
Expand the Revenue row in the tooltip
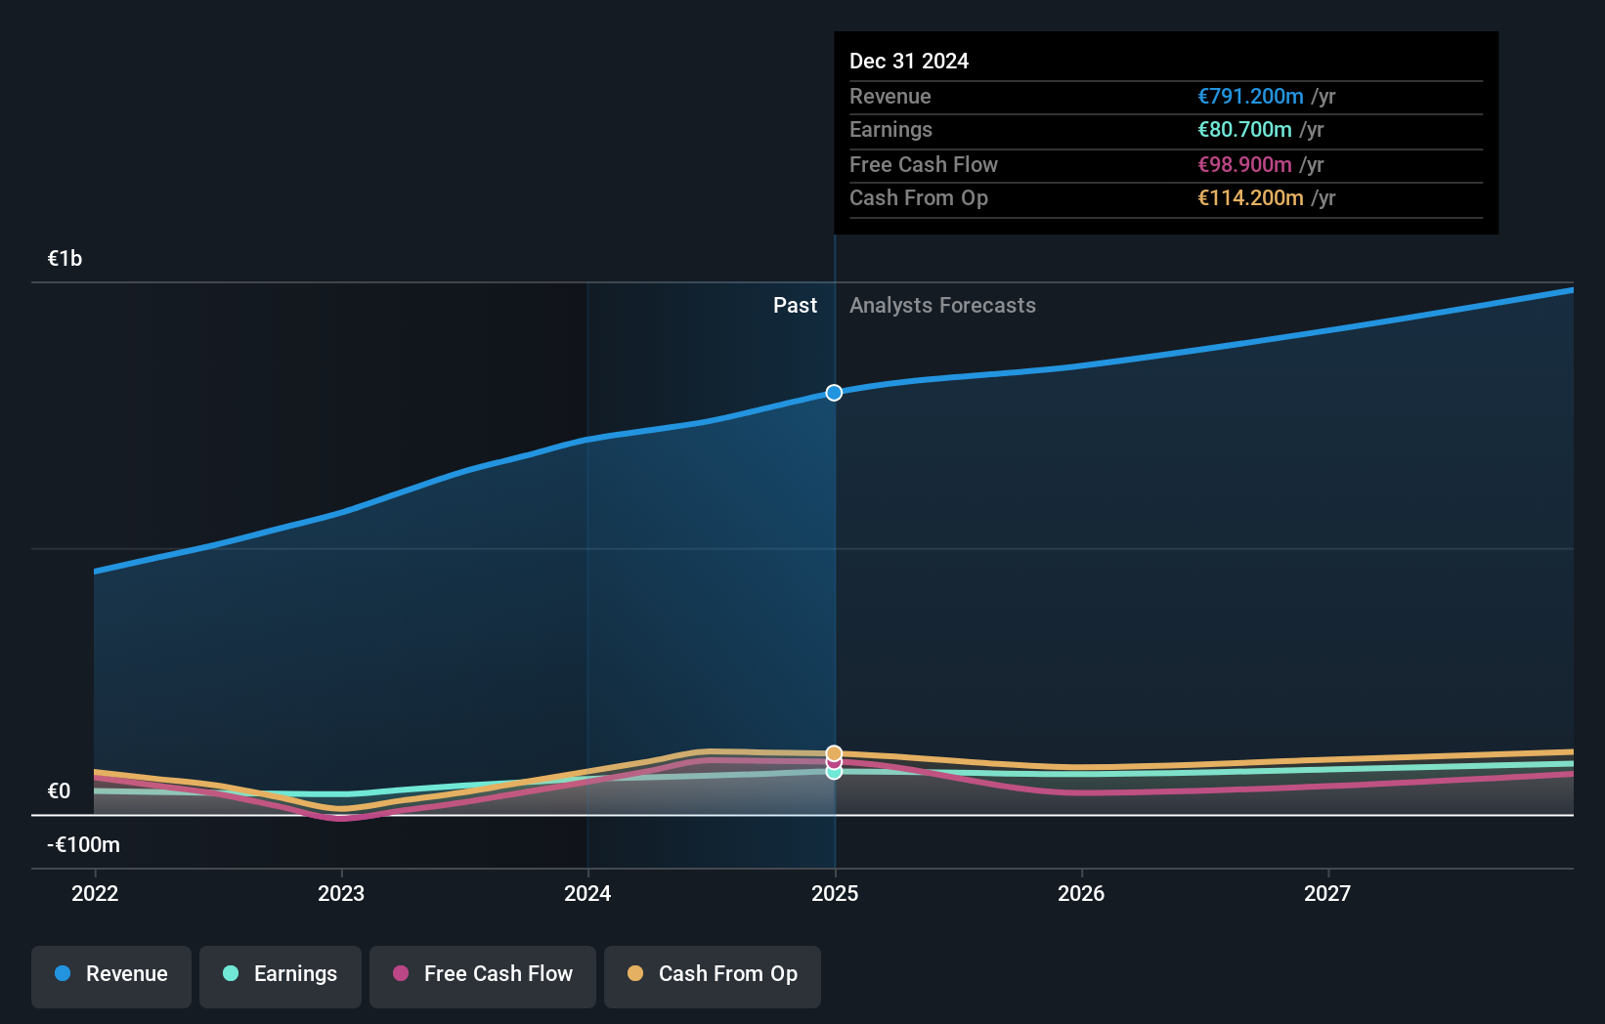[x=1163, y=97]
